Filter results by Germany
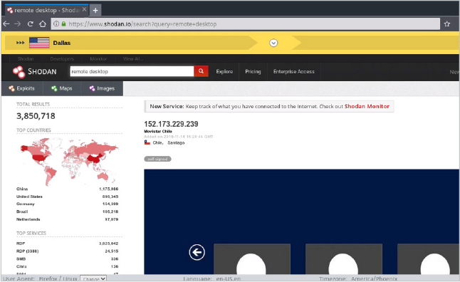The image size is (460, 282). pos(26,204)
